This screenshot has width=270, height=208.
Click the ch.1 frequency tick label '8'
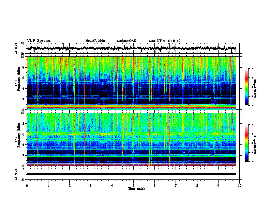[24, 67]
